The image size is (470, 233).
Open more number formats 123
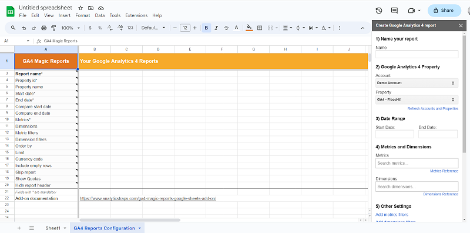pyautogui.click(x=130, y=28)
